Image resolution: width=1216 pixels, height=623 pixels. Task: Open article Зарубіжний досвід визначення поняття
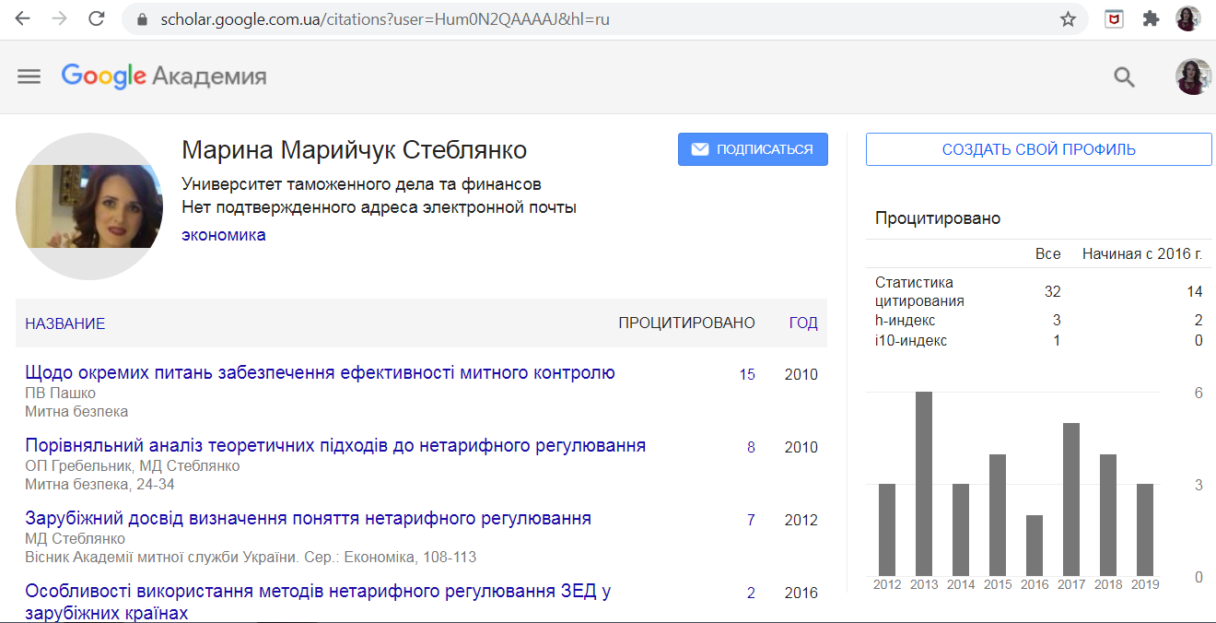tap(308, 519)
